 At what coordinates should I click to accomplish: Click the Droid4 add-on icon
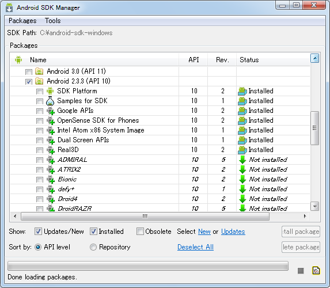point(51,199)
